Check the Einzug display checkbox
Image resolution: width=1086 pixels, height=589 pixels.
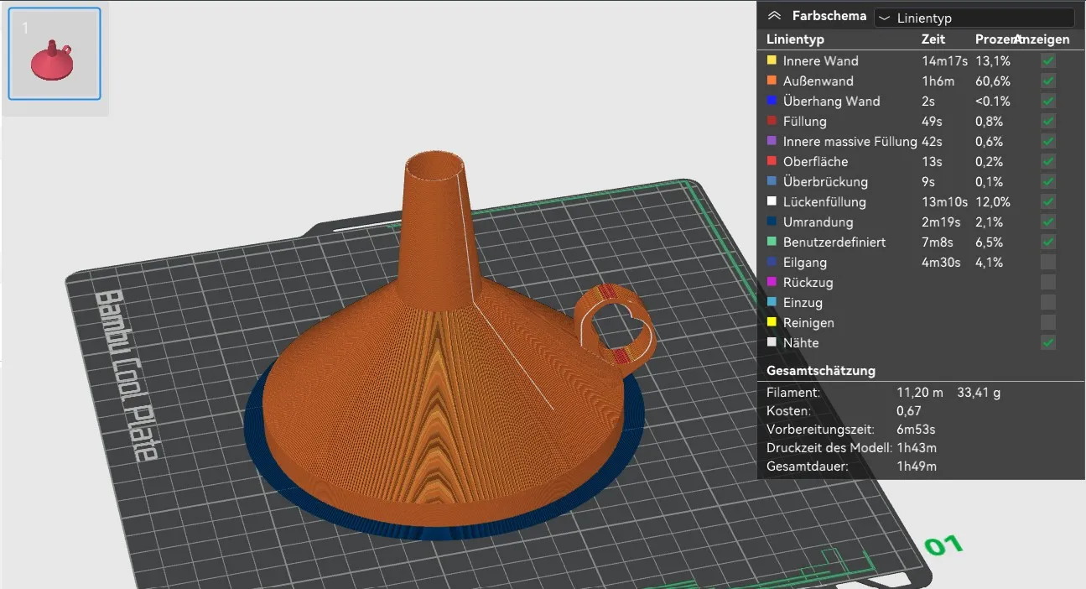tap(1048, 303)
